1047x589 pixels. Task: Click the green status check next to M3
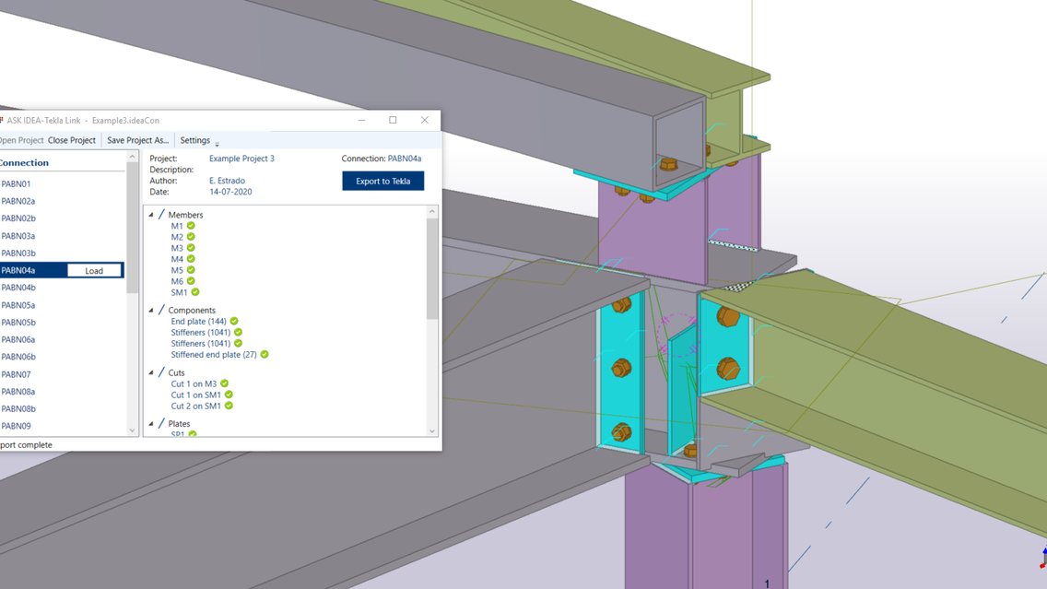[x=191, y=248]
